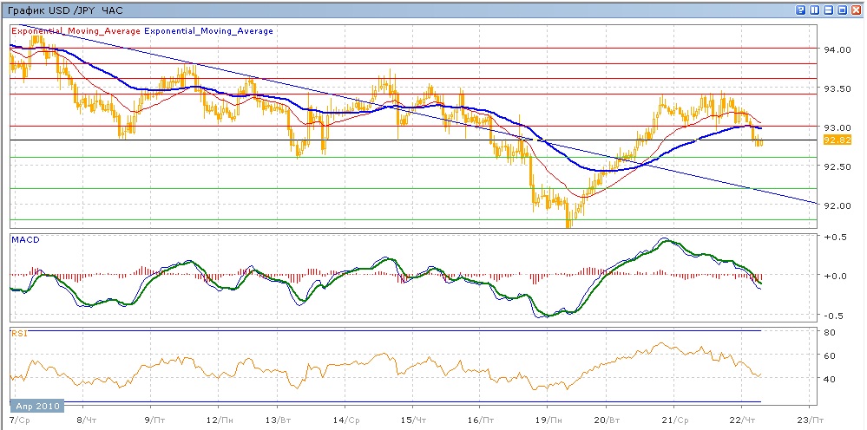The width and height of the screenshot is (867, 430).
Task: Click the MACD +0.5 scale value
Action: (833, 237)
